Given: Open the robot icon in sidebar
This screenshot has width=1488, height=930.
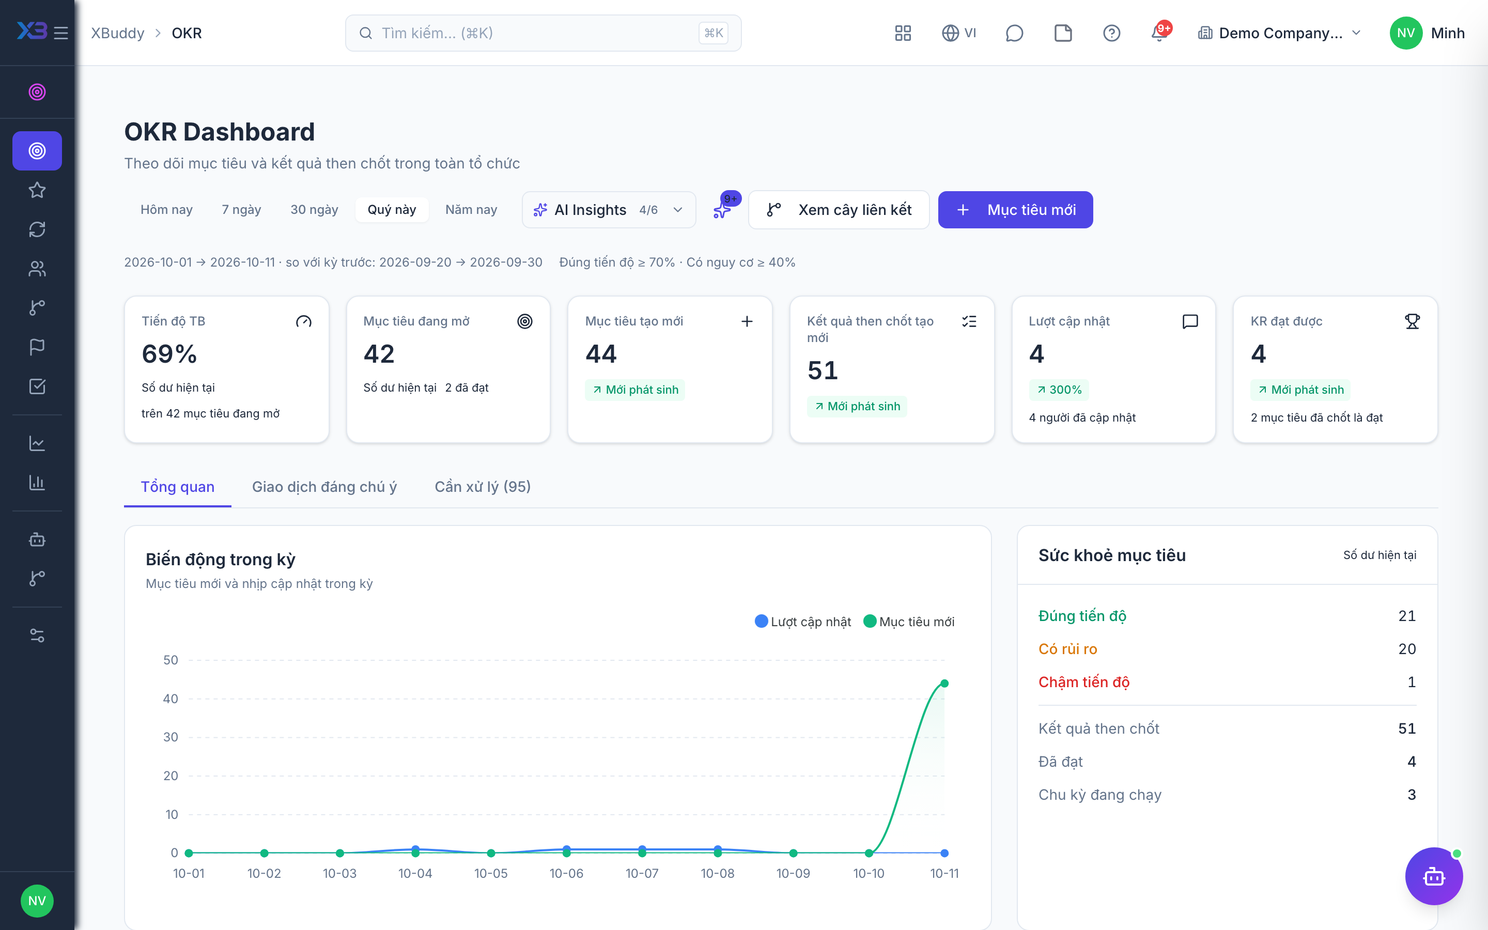Looking at the screenshot, I should [37, 539].
